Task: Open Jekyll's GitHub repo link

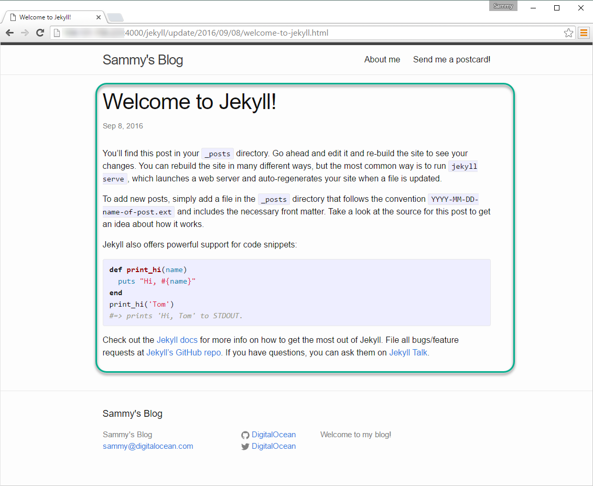Action: click(184, 352)
